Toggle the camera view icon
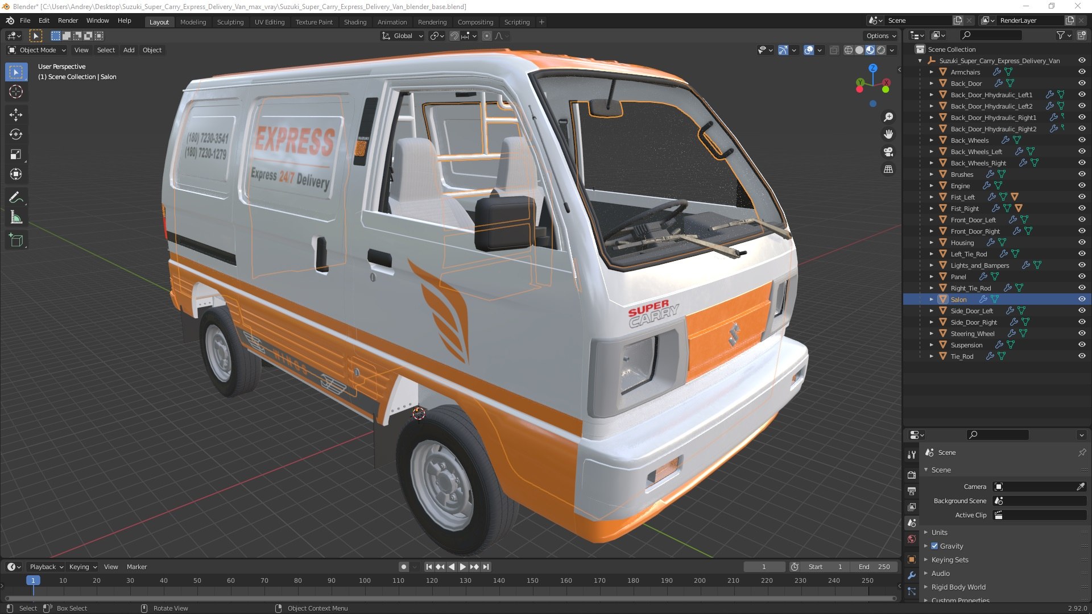The image size is (1092, 614). 888,152
